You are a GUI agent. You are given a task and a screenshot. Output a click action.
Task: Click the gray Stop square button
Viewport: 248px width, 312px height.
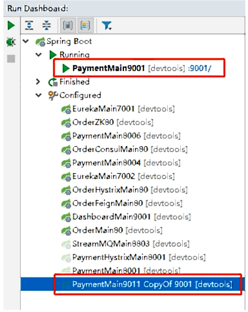click(x=11, y=59)
